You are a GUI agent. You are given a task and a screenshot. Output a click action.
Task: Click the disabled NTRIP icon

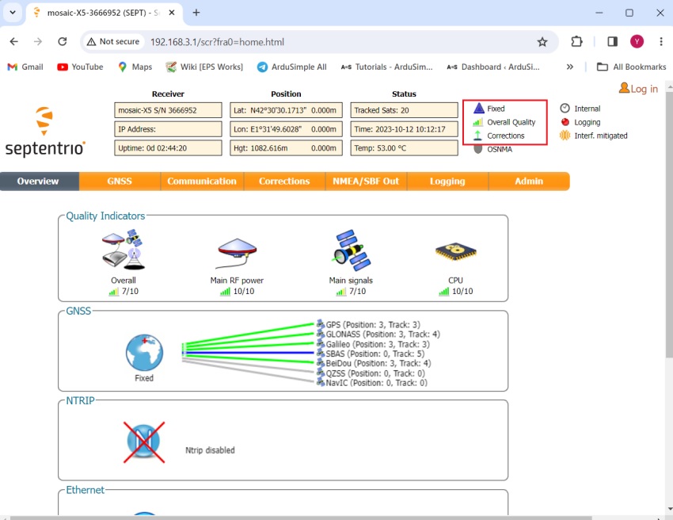click(143, 442)
